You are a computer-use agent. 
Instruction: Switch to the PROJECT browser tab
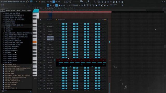point(8,11)
